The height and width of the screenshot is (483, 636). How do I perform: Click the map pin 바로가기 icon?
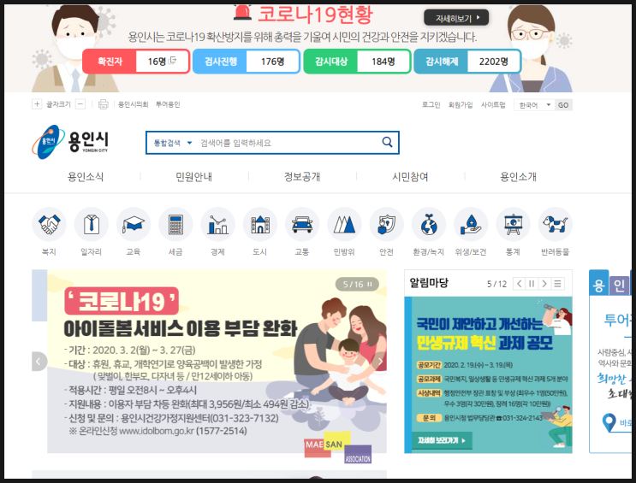[609, 422]
